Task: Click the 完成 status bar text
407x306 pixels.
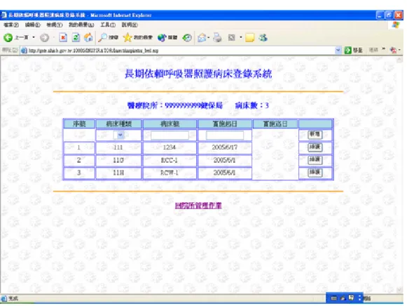Action: point(13,298)
